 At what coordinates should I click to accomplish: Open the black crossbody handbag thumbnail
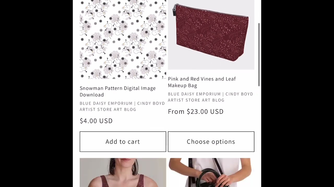211,172
